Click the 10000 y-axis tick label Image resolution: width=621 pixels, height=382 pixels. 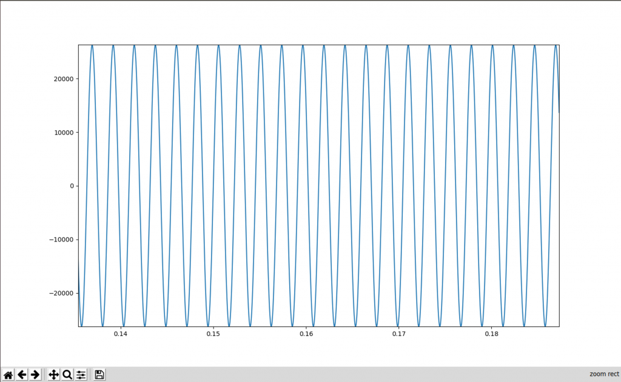[x=64, y=133]
